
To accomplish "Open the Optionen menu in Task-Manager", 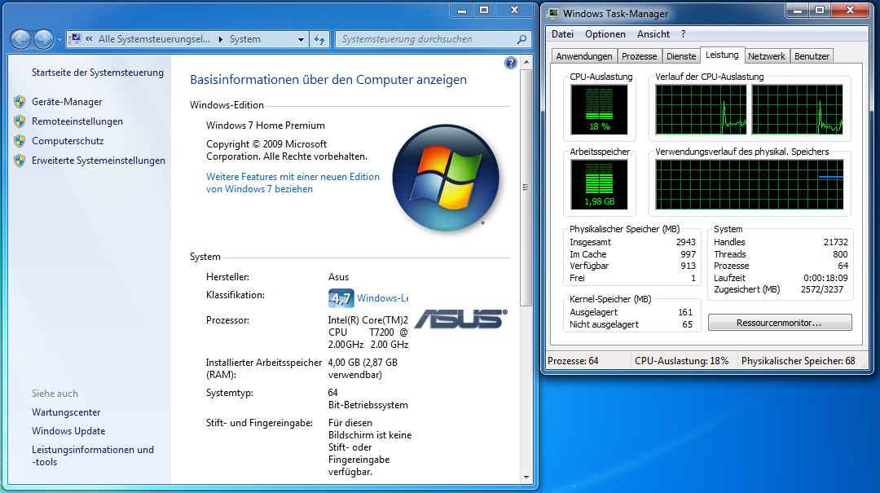I will click(605, 34).
